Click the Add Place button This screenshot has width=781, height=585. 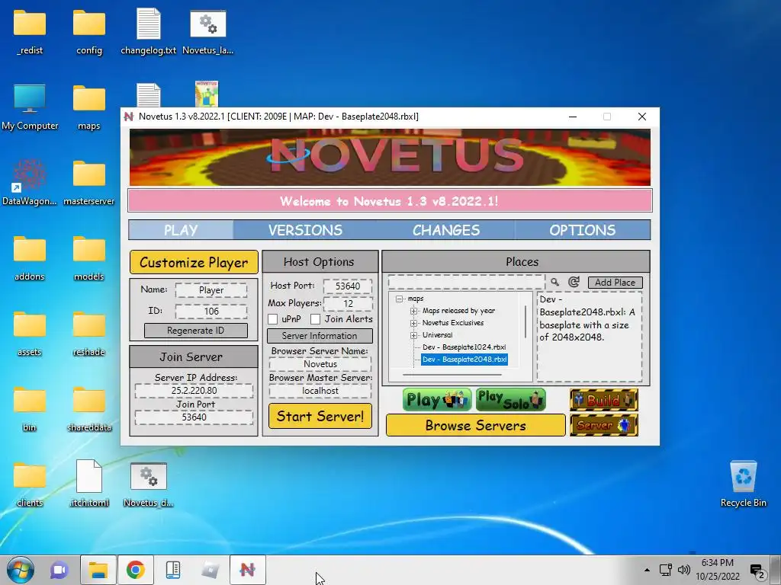pos(615,283)
